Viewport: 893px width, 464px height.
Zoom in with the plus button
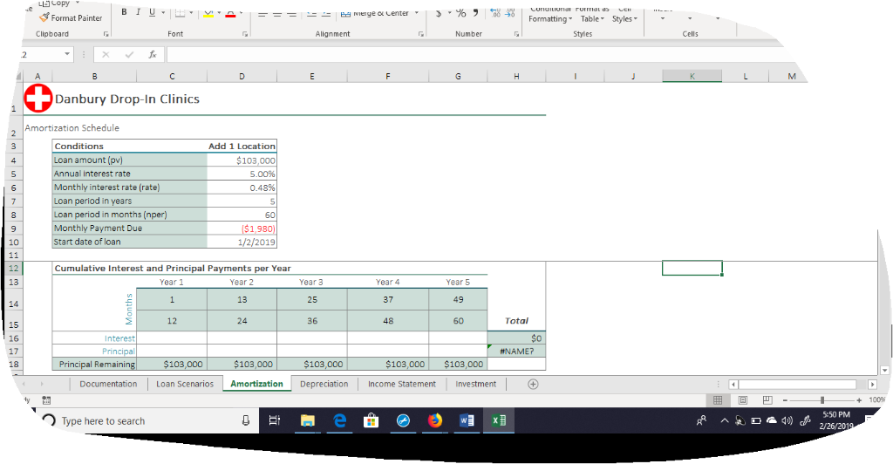859,400
